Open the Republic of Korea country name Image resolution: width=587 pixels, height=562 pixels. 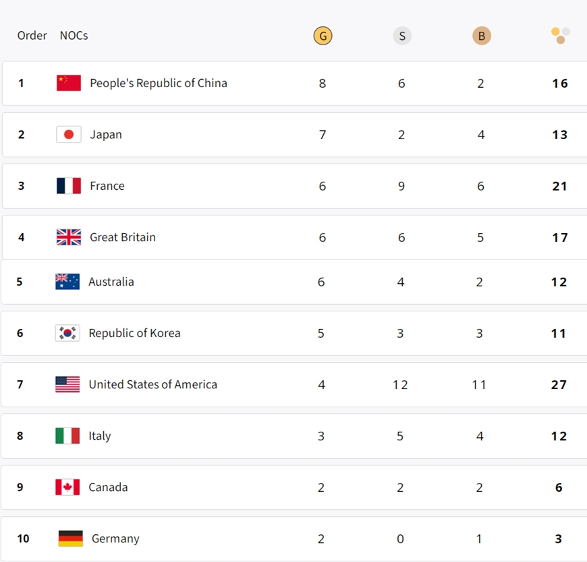pyautogui.click(x=134, y=333)
